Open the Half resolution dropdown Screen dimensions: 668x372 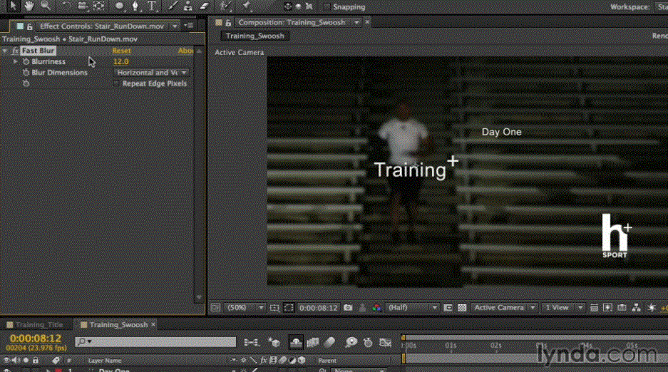(x=411, y=307)
